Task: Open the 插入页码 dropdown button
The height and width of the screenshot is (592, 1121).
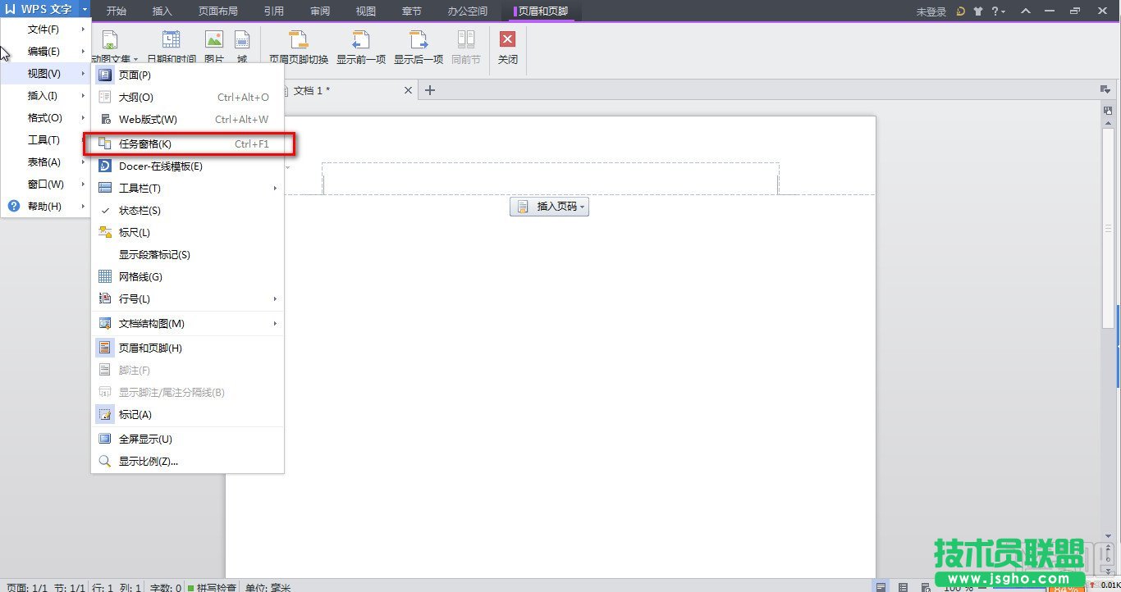Action: (x=549, y=207)
